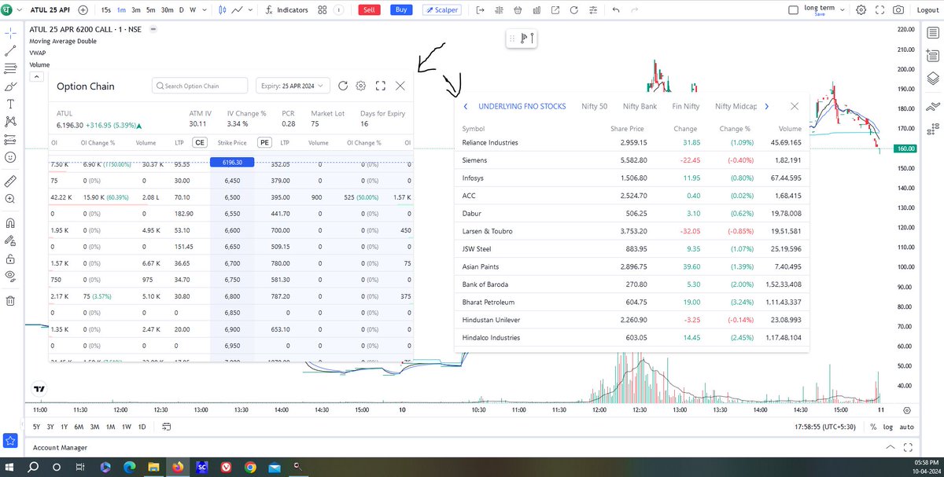Open the Expiry 25 APR 2024 dropdown
The image size is (944, 477).
(x=293, y=86)
